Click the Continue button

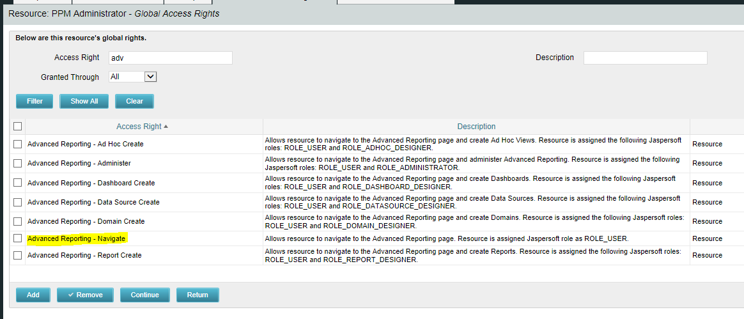[x=144, y=295]
